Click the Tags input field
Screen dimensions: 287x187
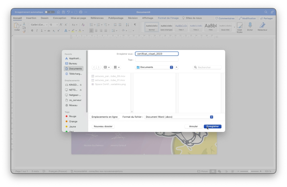coord(156,60)
